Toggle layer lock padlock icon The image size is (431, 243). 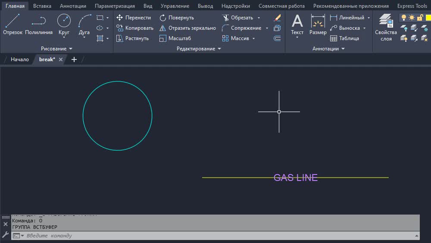coord(420,18)
